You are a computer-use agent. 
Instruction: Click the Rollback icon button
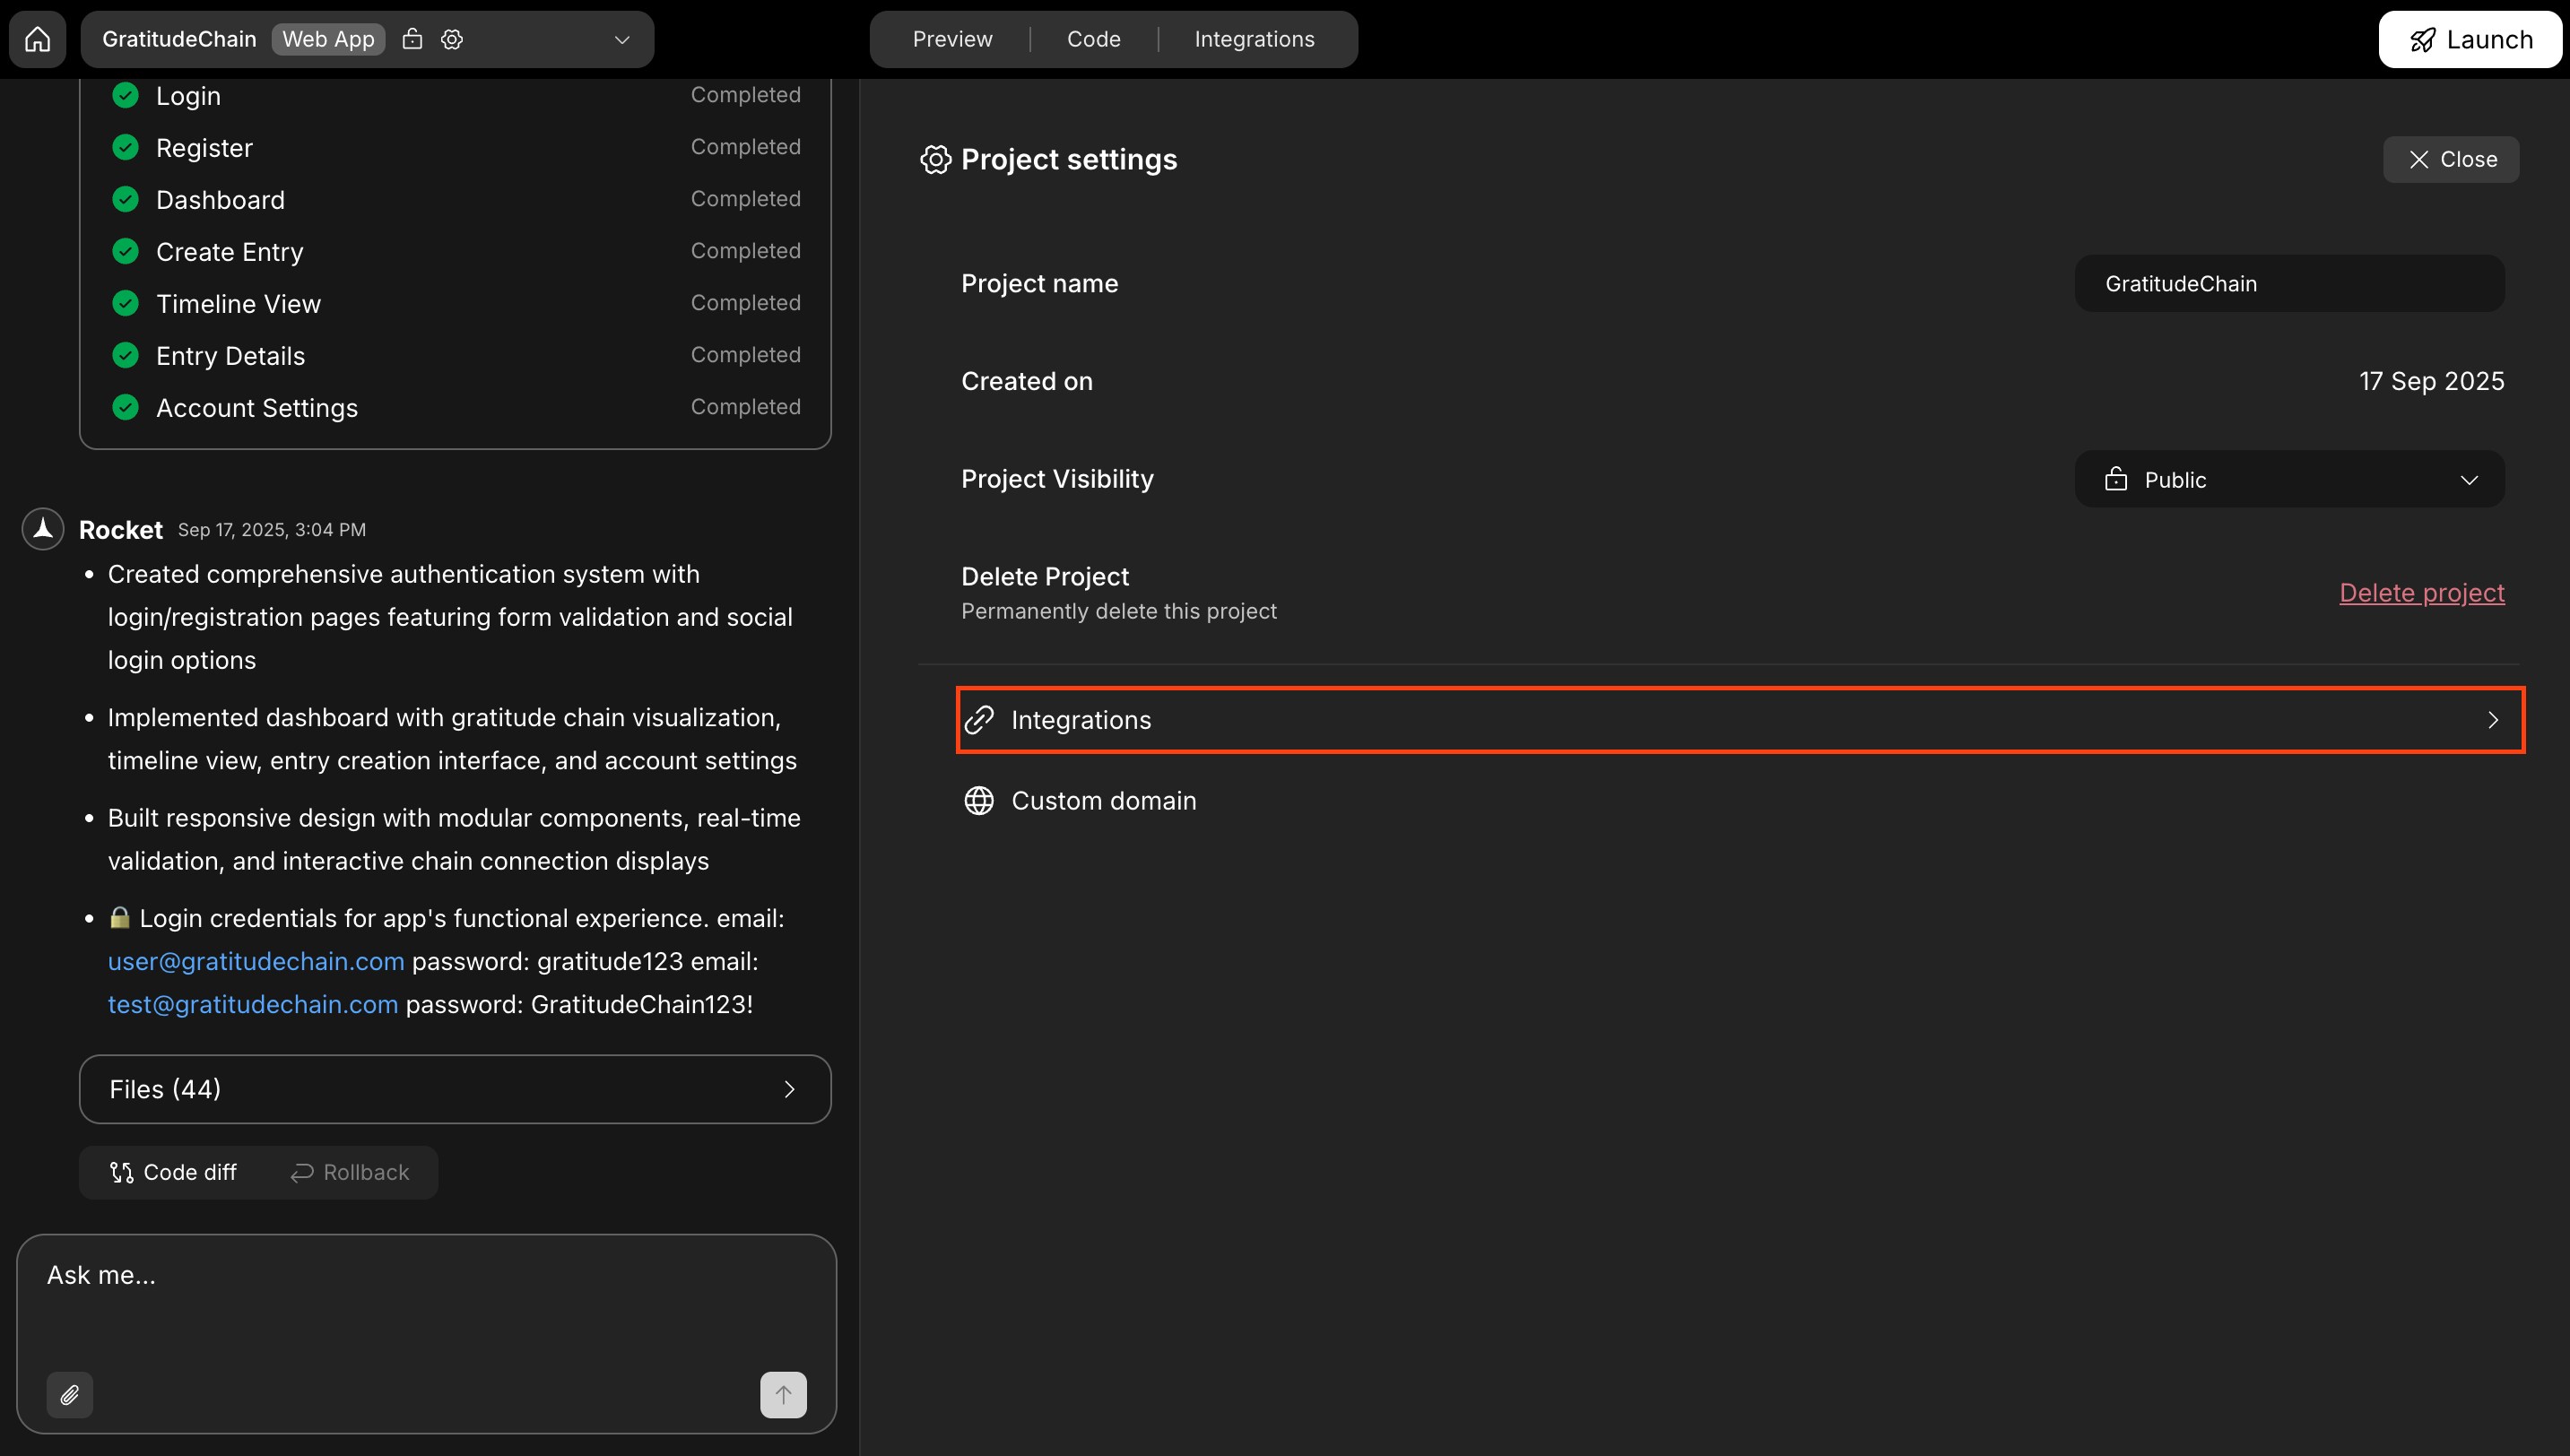coord(303,1172)
